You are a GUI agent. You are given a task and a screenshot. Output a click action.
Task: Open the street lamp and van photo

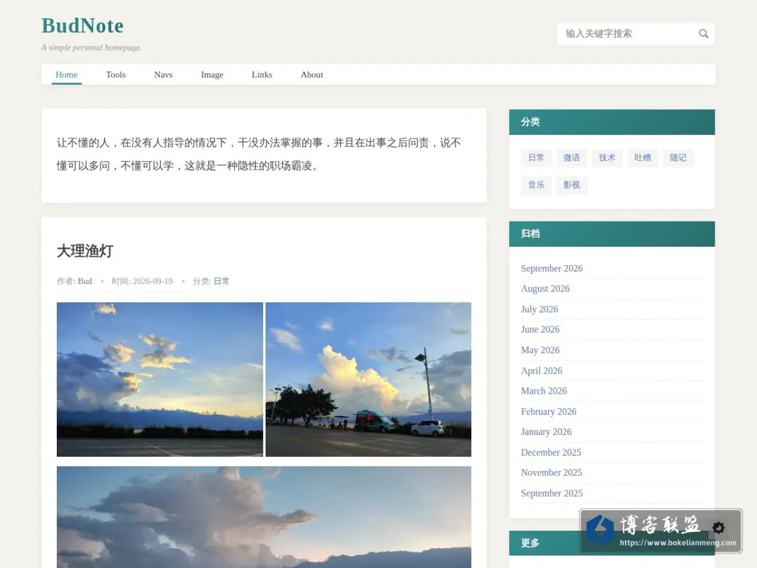point(368,379)
